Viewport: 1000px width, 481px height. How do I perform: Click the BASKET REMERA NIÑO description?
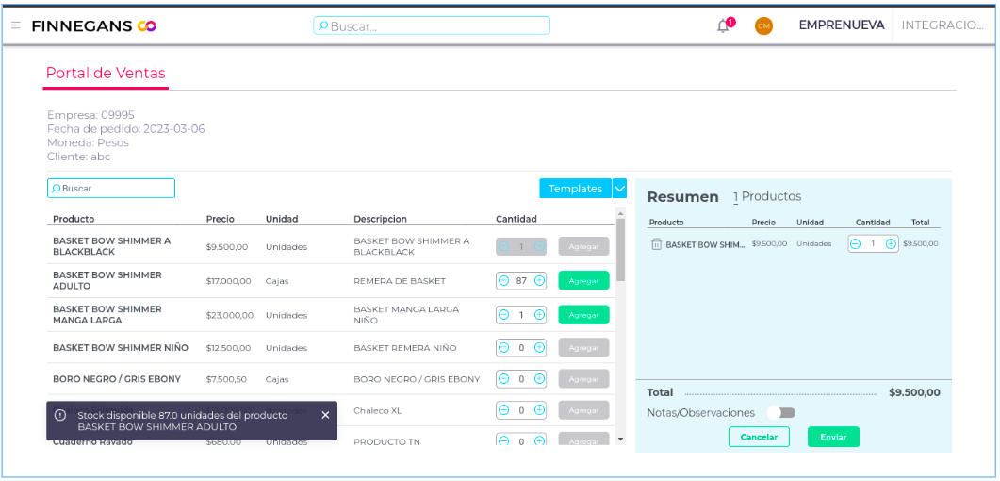pos(405,348)
